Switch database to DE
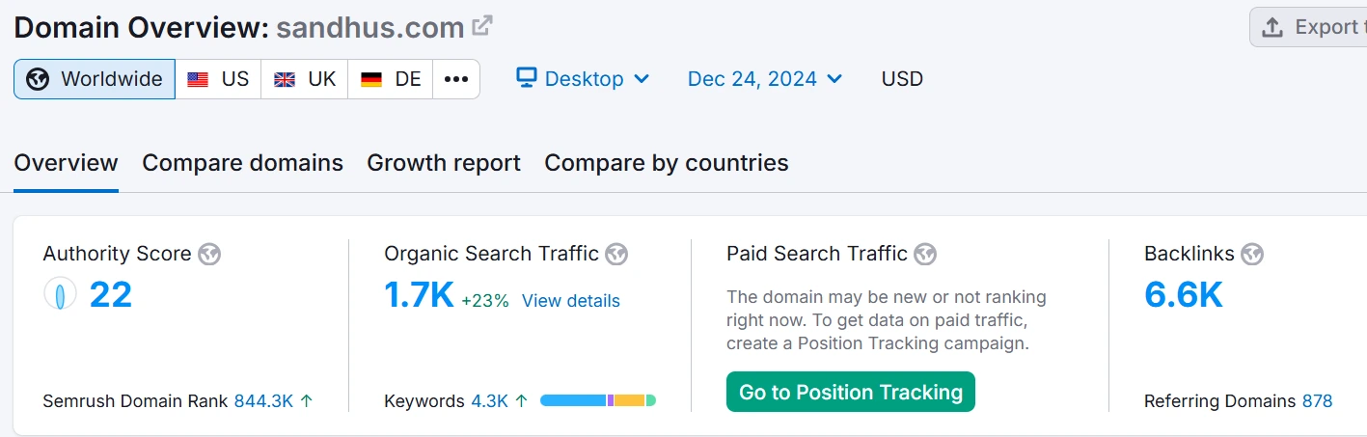Viewport: 1367px width, 437px height. tap(391, 79)
